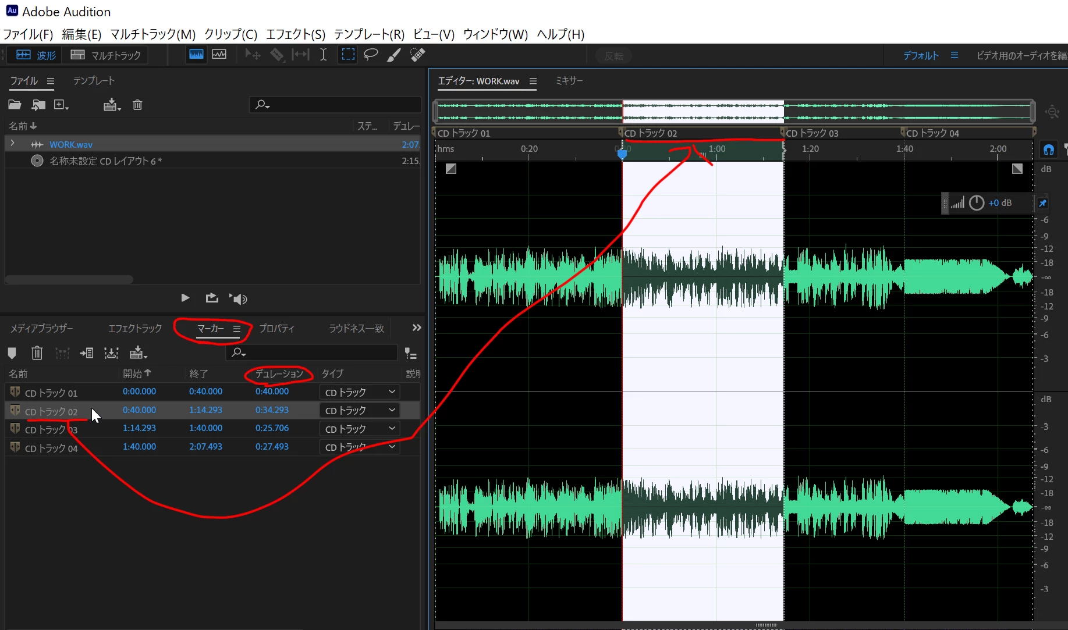The height and width of the screenshot is (630, 1068).
Task: Select CD トラック 03 marker on timeline
Action: coord(812,133)
